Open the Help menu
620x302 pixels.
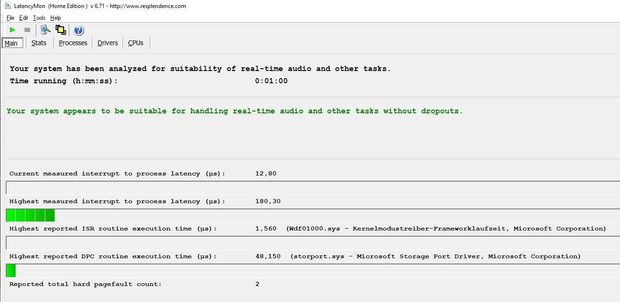(x=56, y=18)
